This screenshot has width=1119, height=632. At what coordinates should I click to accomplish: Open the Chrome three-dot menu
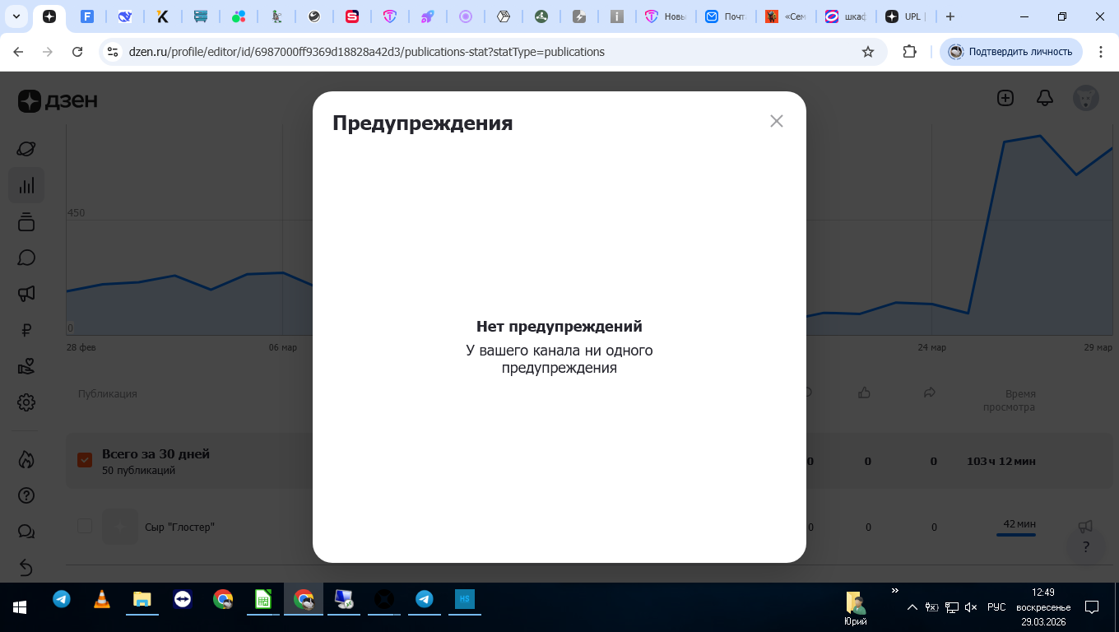pos(1101,52)
